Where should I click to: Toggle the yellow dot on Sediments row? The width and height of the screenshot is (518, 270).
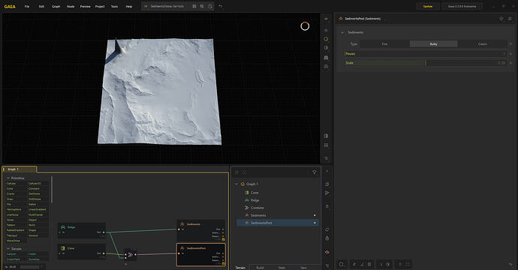[x=315, y=215]
